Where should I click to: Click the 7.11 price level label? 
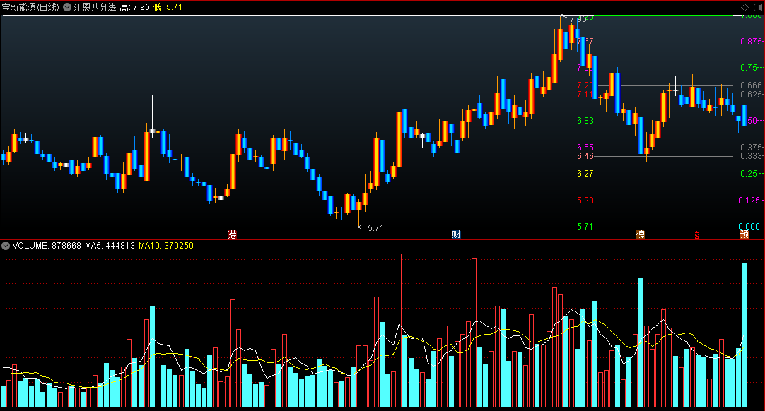585,95
